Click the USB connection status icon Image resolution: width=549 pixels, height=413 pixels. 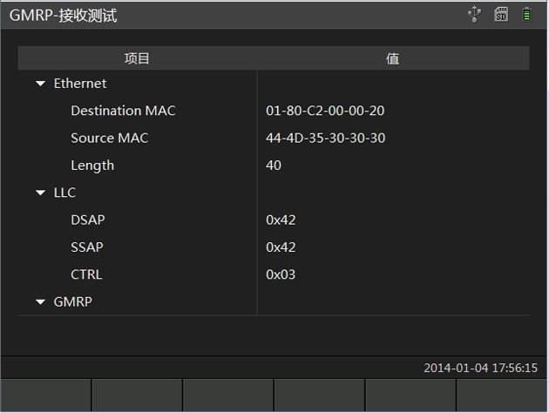474,14
